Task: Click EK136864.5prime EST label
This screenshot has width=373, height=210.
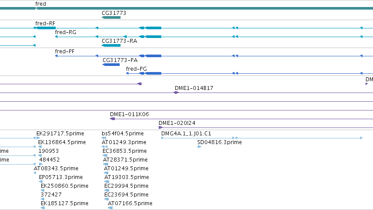Action: (x=62, y=142)
